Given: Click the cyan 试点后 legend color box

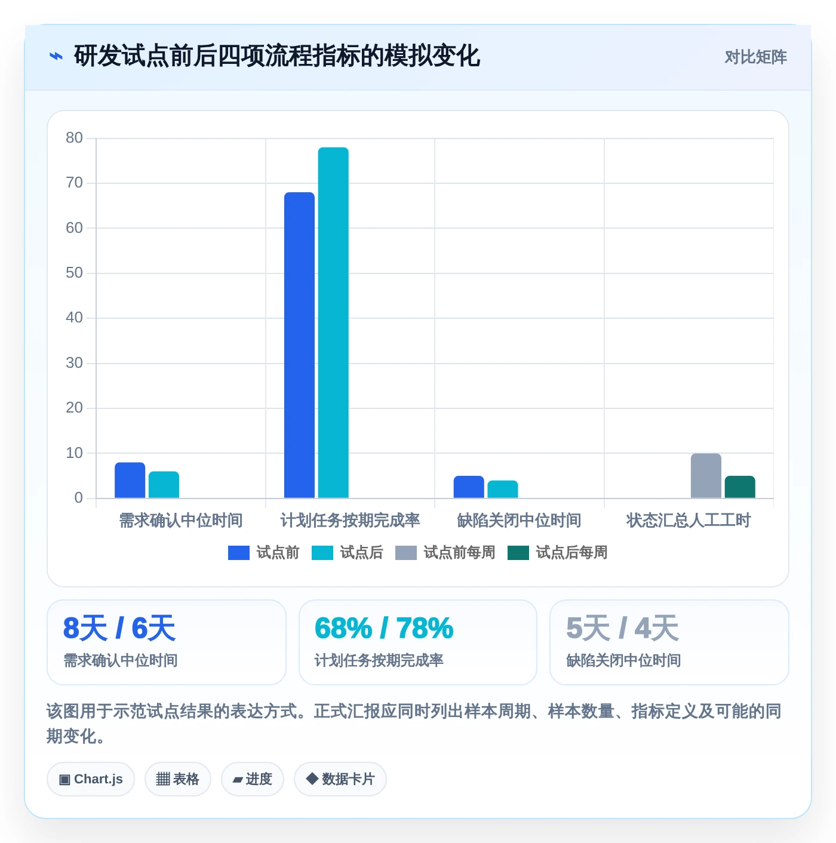Looking at the screenshot, I should point(322,553).
